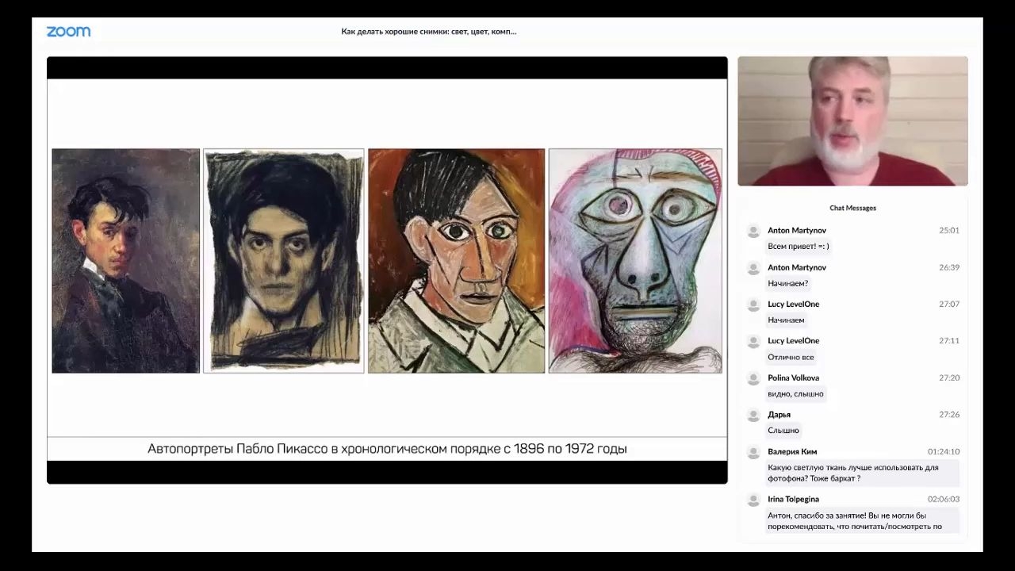Select the black charcoal Picasso self-portrait

[284, 261]
